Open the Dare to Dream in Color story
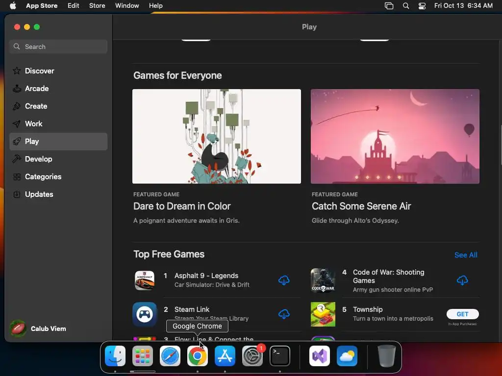The height and width of the screenshot is (376, 502). [182, 206]
